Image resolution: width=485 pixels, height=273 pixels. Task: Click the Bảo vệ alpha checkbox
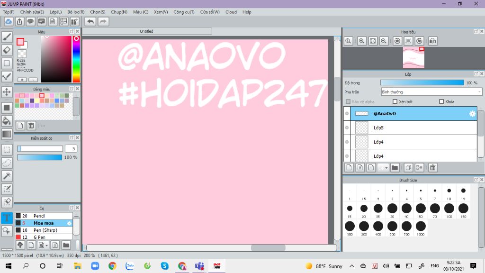tap(348, 101)
